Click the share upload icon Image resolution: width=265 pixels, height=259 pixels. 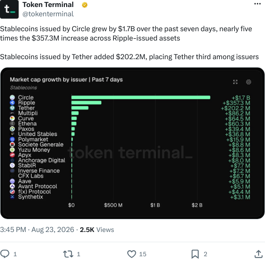(x=258, y=254)
